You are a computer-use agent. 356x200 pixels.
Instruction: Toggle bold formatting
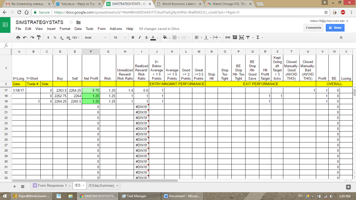coord(133,37)
